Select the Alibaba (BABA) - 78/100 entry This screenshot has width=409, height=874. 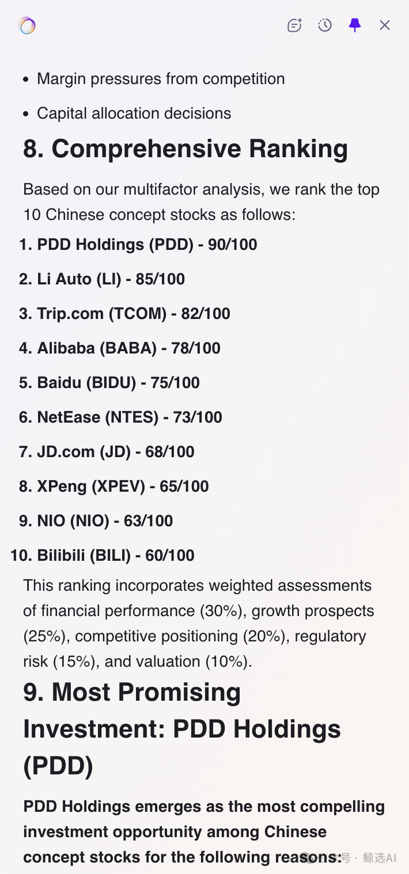click(128, 348)
